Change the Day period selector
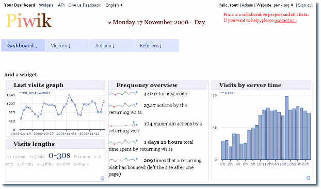This screenshot has height=189, width=321. [x=200, y=22]
